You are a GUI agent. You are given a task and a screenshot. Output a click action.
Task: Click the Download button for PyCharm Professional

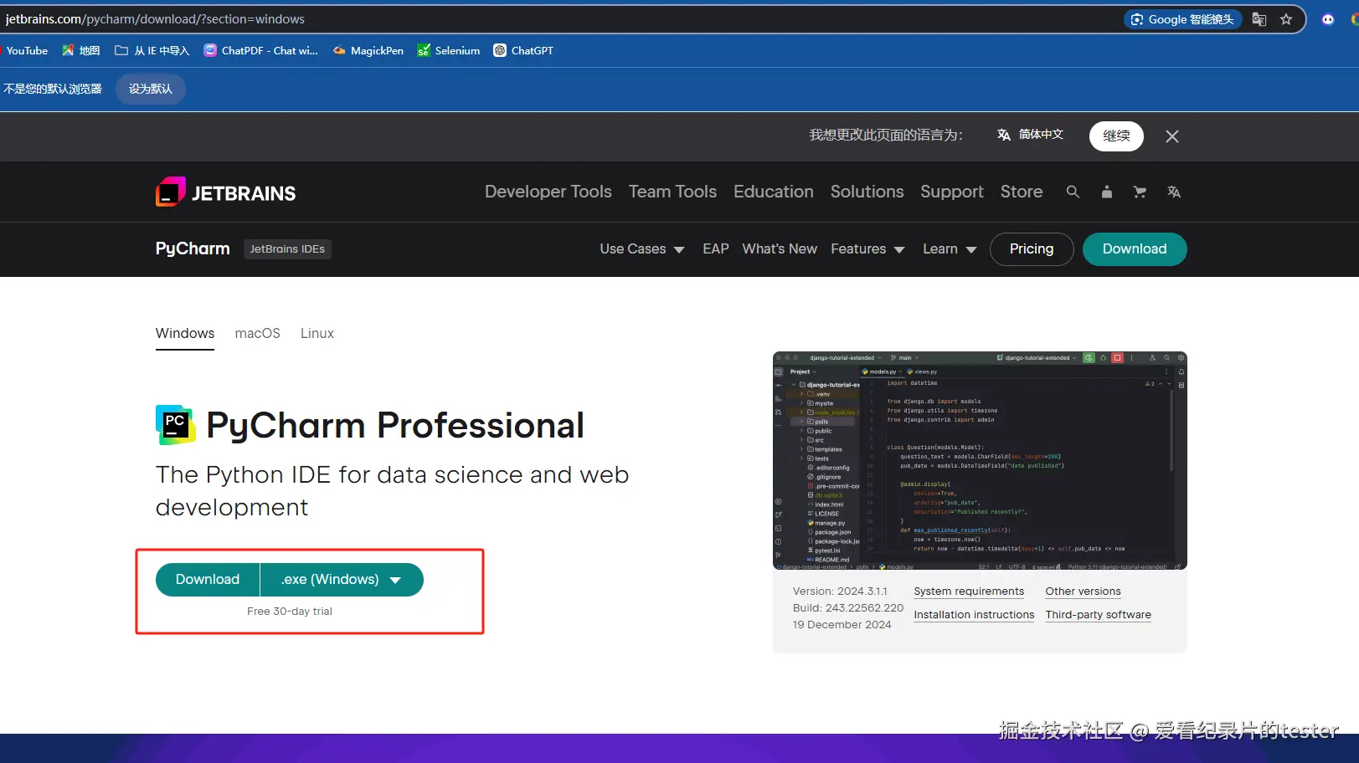208,580
